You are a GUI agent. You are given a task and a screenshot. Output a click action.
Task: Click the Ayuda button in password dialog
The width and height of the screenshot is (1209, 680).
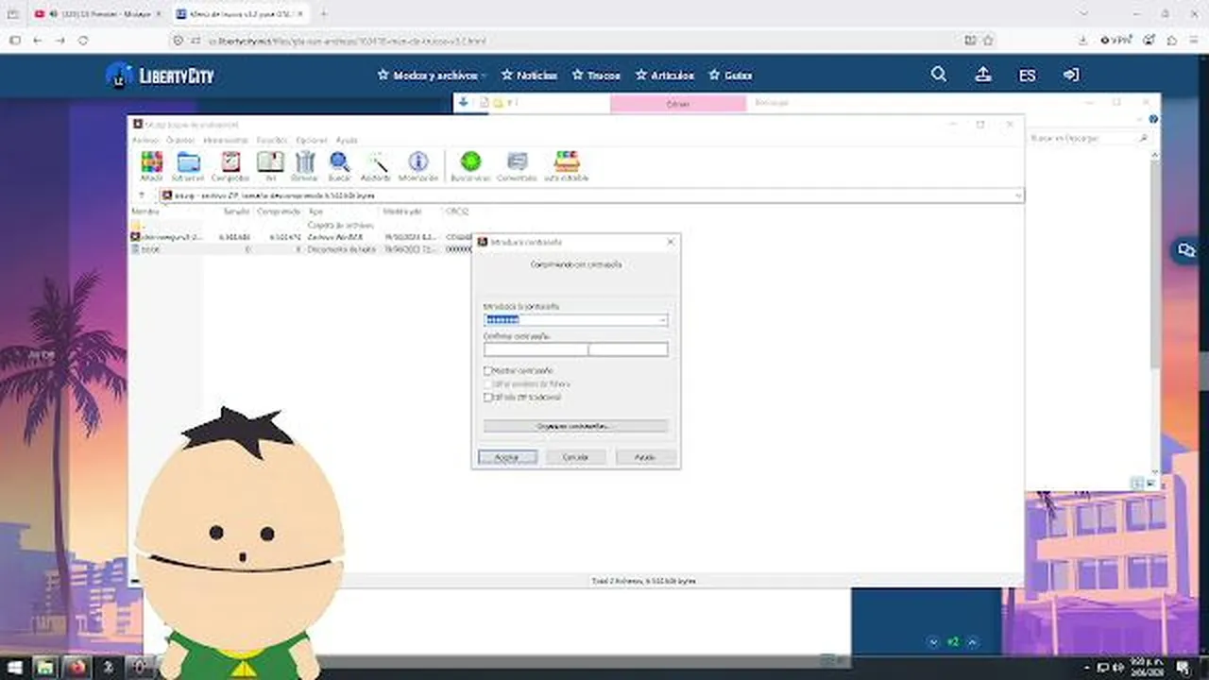[645, 457]
